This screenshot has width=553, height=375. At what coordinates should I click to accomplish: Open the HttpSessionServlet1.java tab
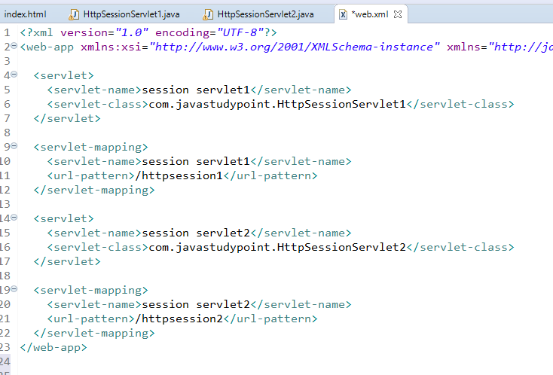(131, 14)
